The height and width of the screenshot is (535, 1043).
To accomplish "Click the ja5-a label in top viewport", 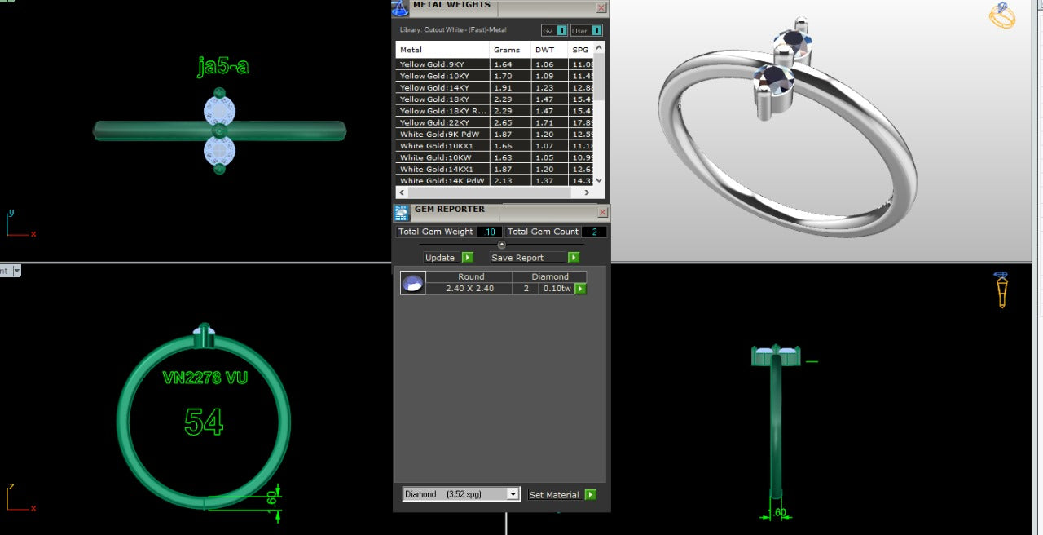I will click(222, 66).
